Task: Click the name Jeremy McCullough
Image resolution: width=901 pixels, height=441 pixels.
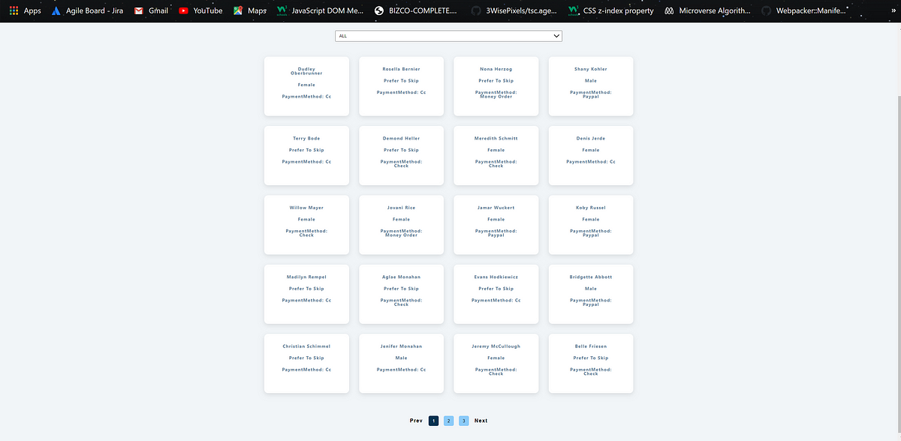Action: (x=496, y=346)
